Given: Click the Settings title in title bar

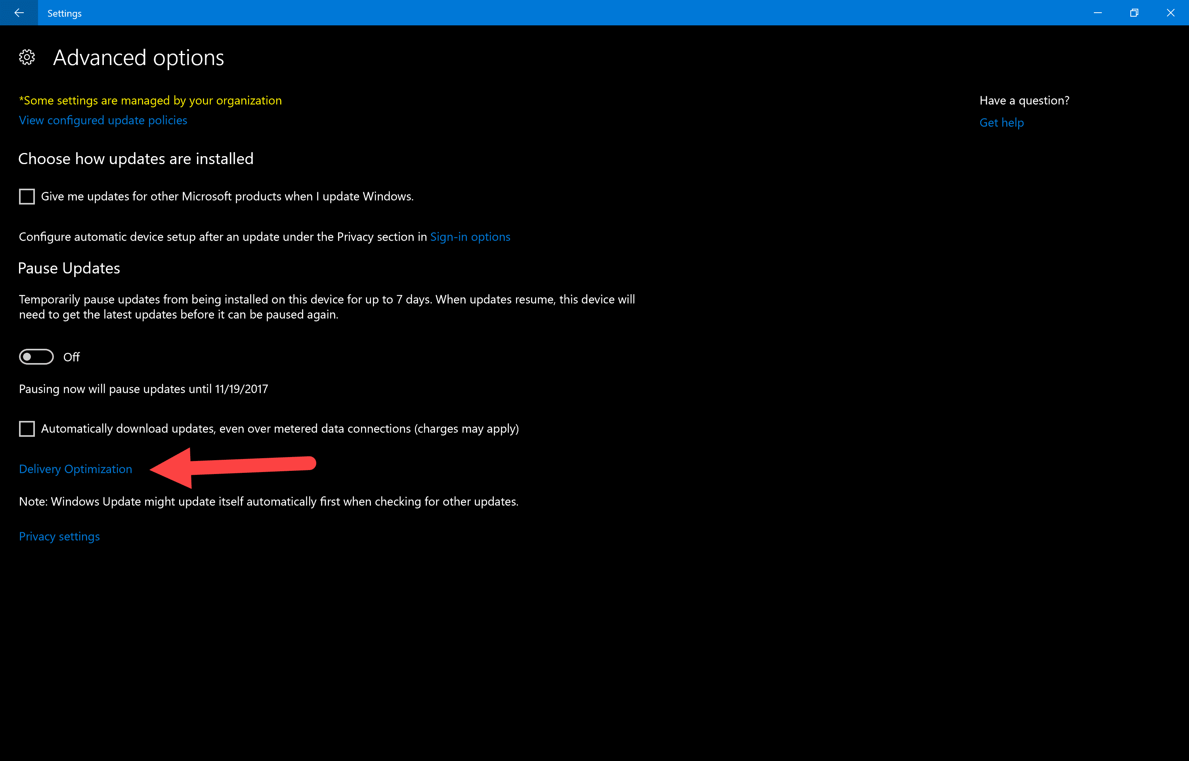Looking at the screenshot, I should tap(64, 13).
